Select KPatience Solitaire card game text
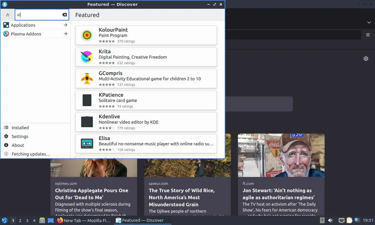Image resolution: width=375 pixels, height=225 pixels. tap(118, 100)
